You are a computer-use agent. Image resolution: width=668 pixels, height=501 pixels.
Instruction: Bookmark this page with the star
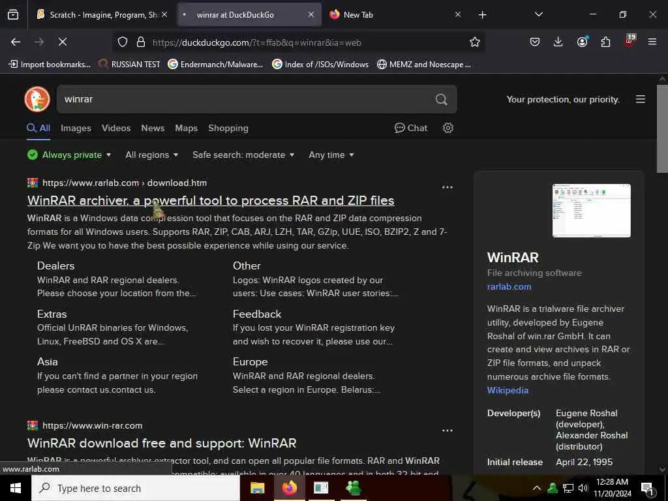pos(475,42)
